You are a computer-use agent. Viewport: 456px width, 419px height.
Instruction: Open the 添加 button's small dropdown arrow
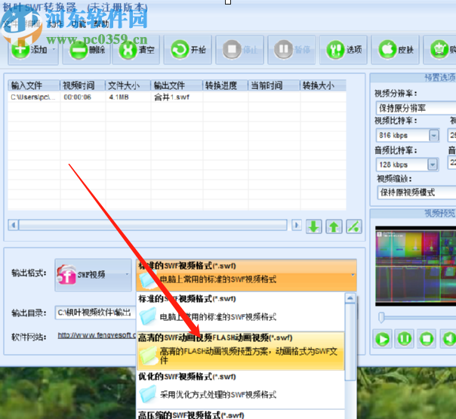[x=54, y=49]
